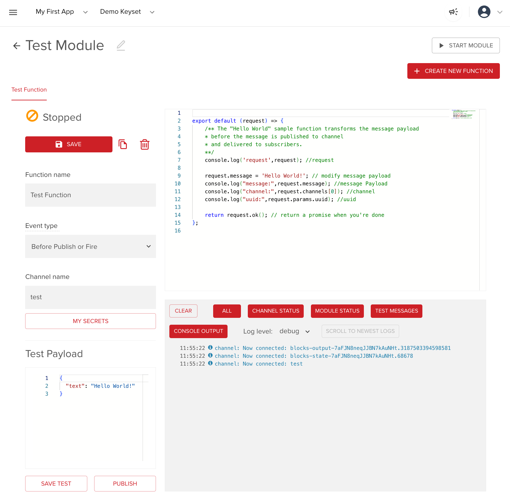Edit the module name with pencil icon
510x499 pixels.
click(x=121, y=45)
